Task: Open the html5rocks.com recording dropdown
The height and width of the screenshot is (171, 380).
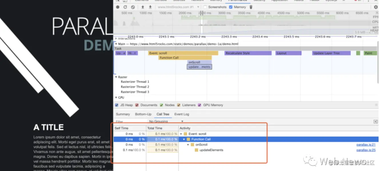Action: coord(179,7)
